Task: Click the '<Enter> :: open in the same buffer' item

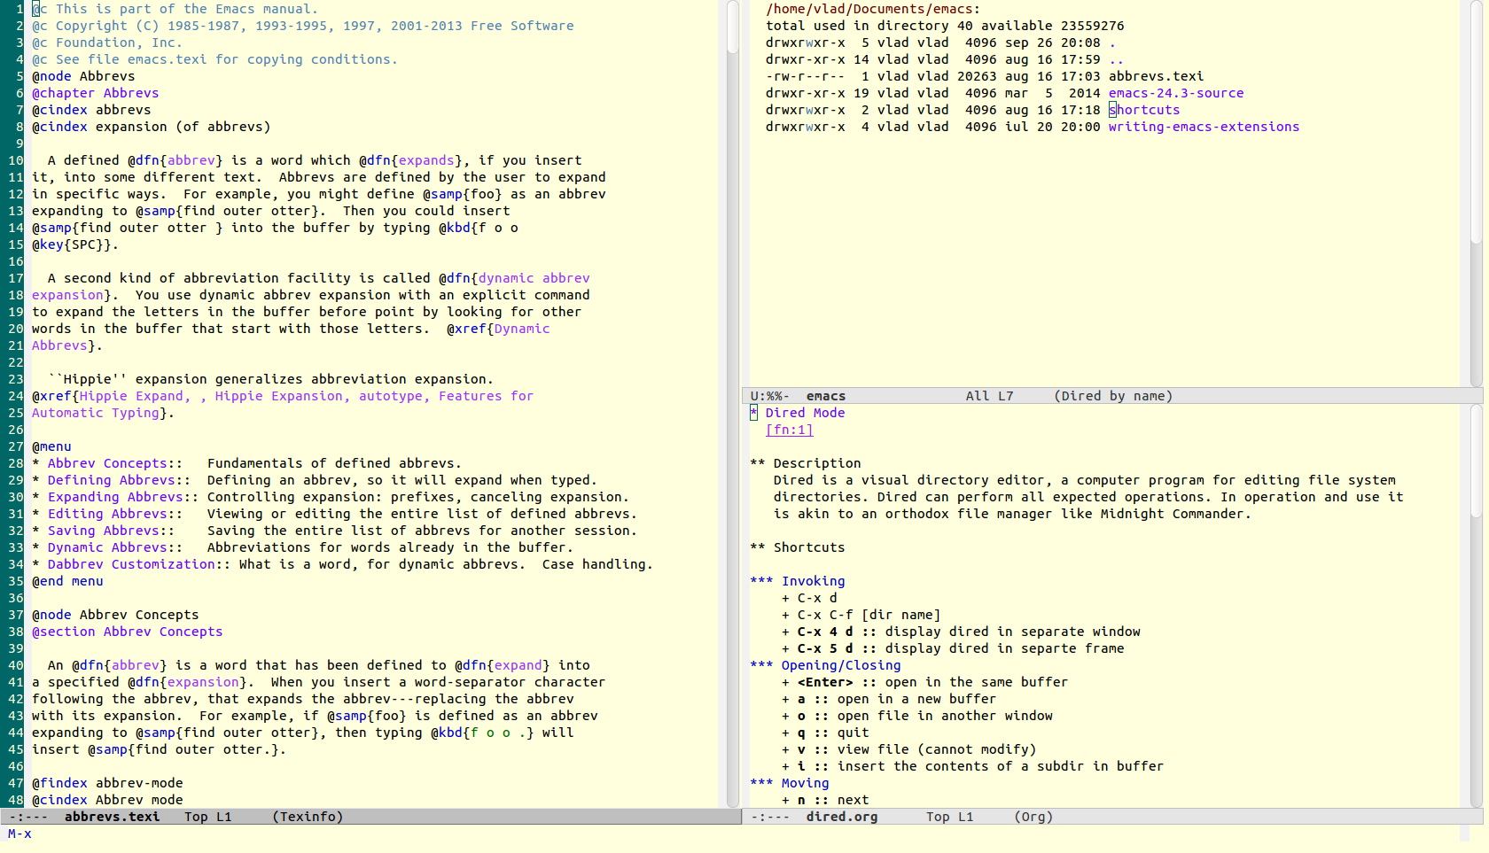Action: pos(924,682)
